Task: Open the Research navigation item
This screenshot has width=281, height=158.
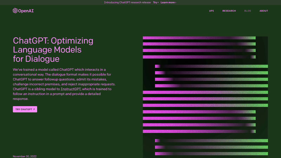Action: (x=229, y=11)
